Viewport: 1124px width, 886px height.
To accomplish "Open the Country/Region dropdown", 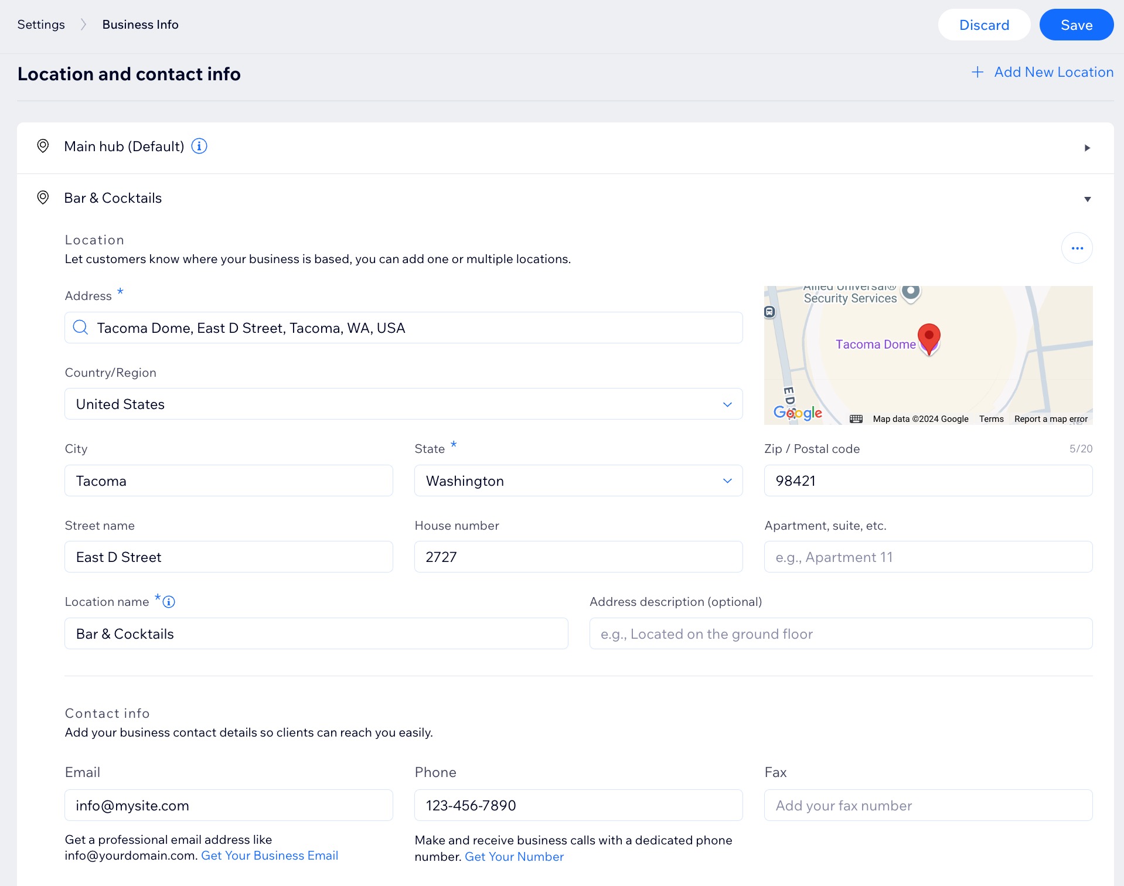I will [404, 404].
